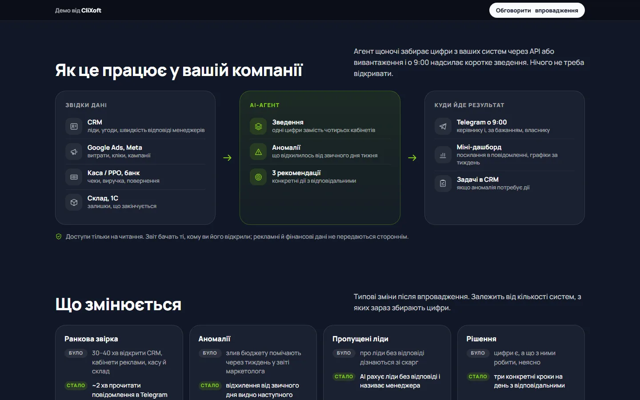Screen dimensions: 640x400
Task: Click the Google Ads, Meta row title
Action: [x=115, y=148]
